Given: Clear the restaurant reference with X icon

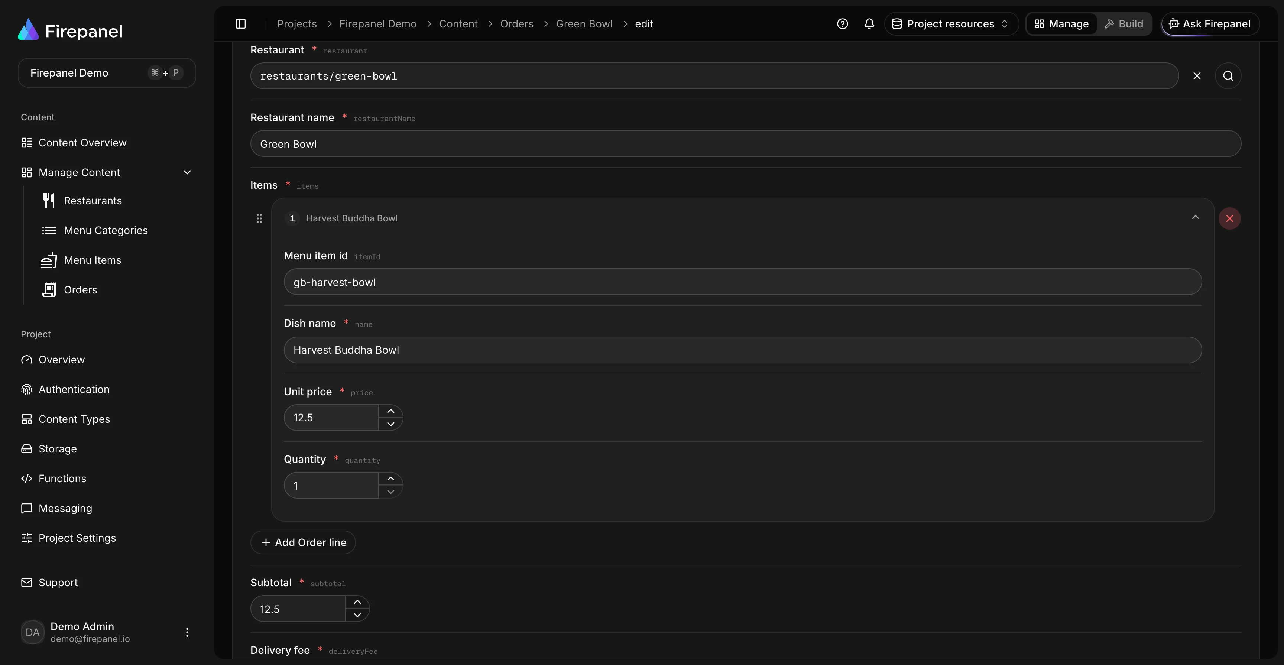Looking at the screenshot, I should 1197,76.
